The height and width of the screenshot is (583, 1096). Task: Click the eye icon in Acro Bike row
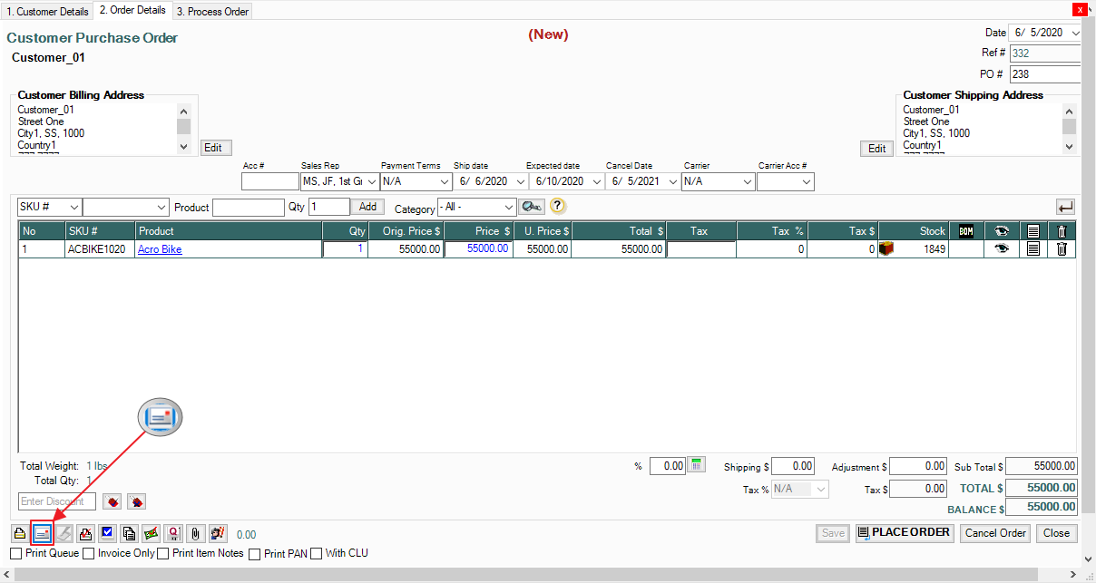pyautogui.click(x=1002, y=249)
